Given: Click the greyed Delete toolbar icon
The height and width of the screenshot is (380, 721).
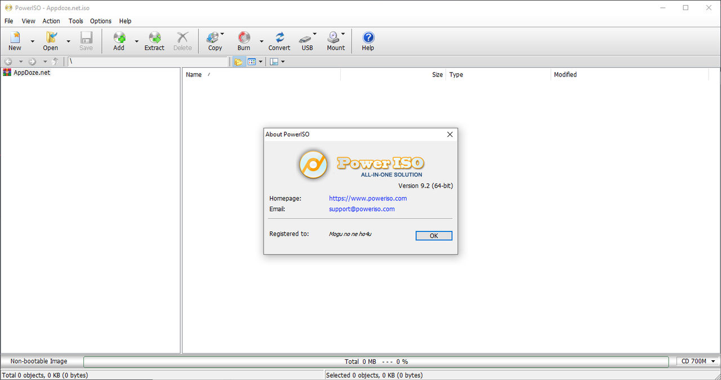Looking at the screenshot, I should [183, 37].
